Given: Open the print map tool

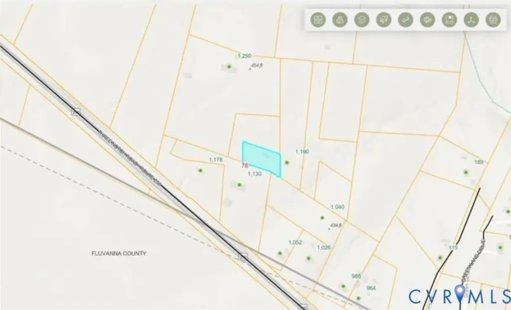Looking at the screenshot, I should 493,20.
